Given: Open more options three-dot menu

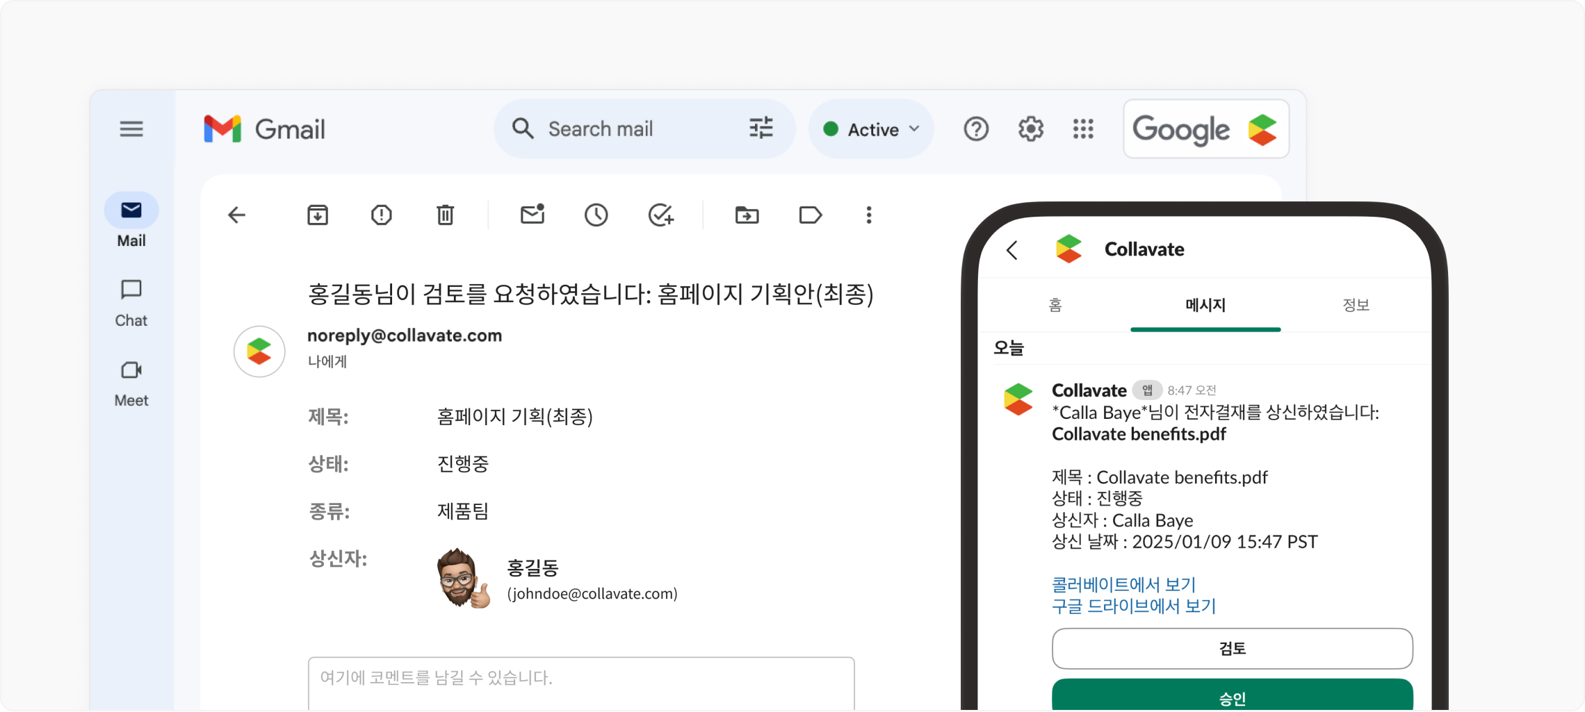Looking at the screenshot, I should (x=869, y=215).
